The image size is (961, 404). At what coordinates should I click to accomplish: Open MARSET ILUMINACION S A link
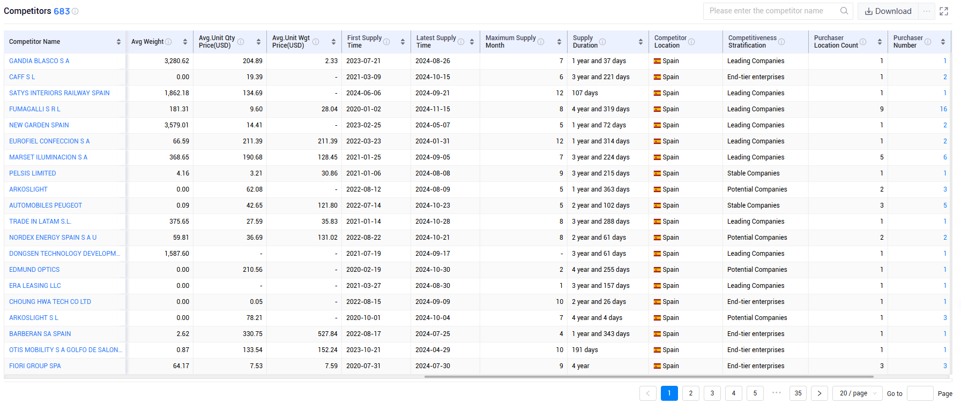[48, 157]
